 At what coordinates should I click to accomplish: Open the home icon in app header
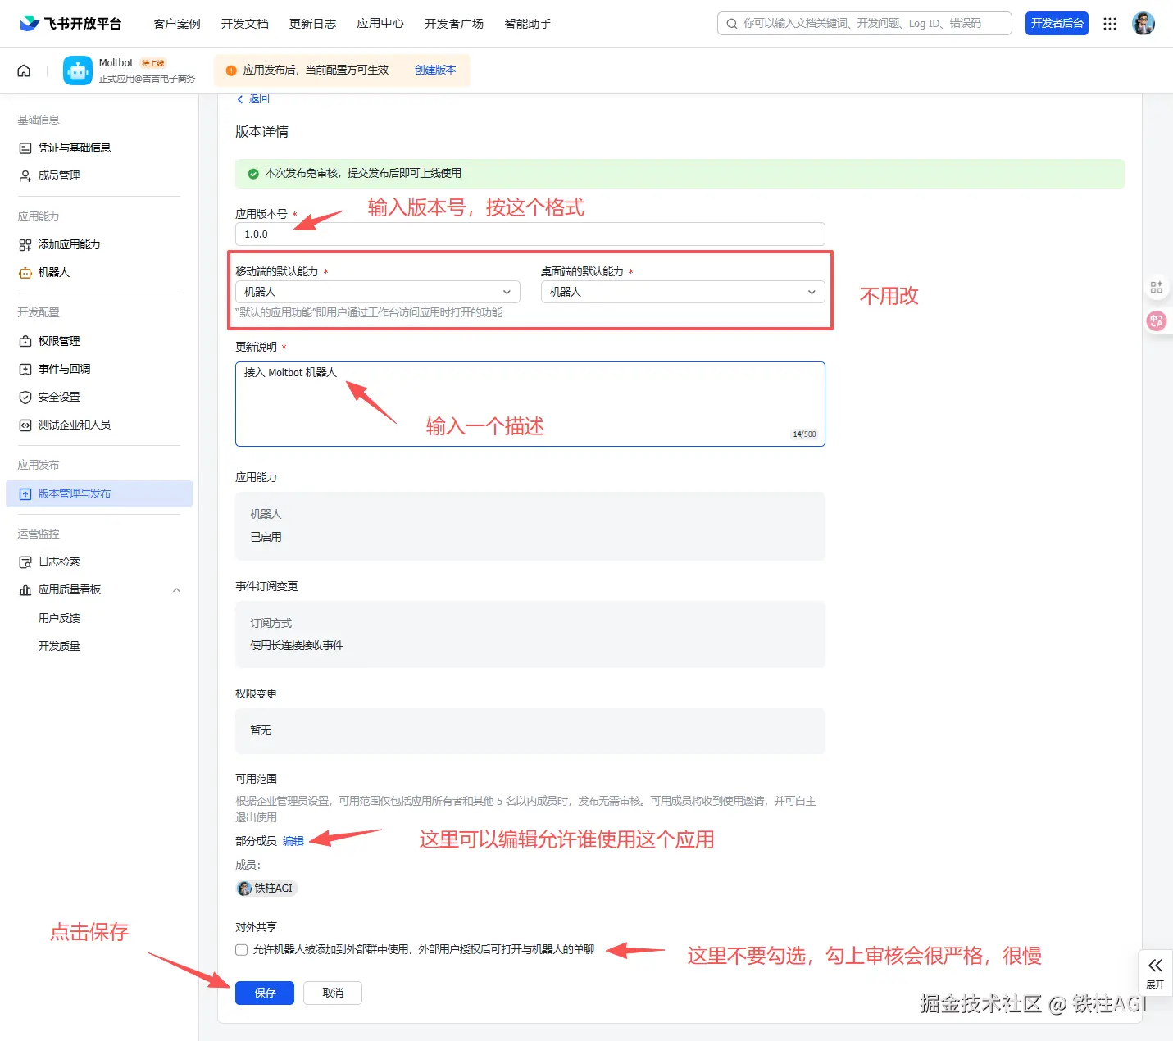coord(24,70)
